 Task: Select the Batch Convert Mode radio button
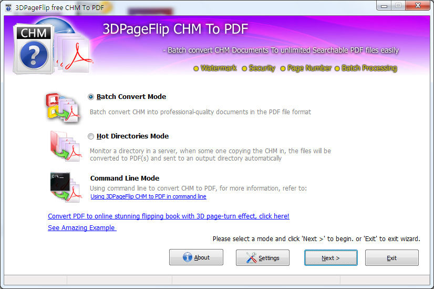point(91,97)
